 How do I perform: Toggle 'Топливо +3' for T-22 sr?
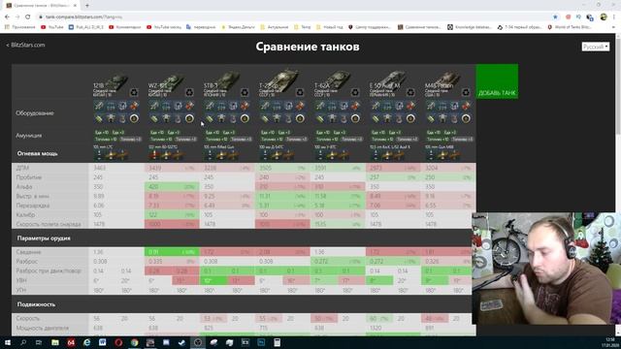pos(296,140)
